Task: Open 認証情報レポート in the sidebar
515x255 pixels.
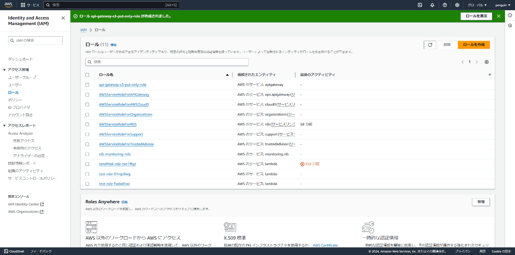Action: [x=22, y=163]
